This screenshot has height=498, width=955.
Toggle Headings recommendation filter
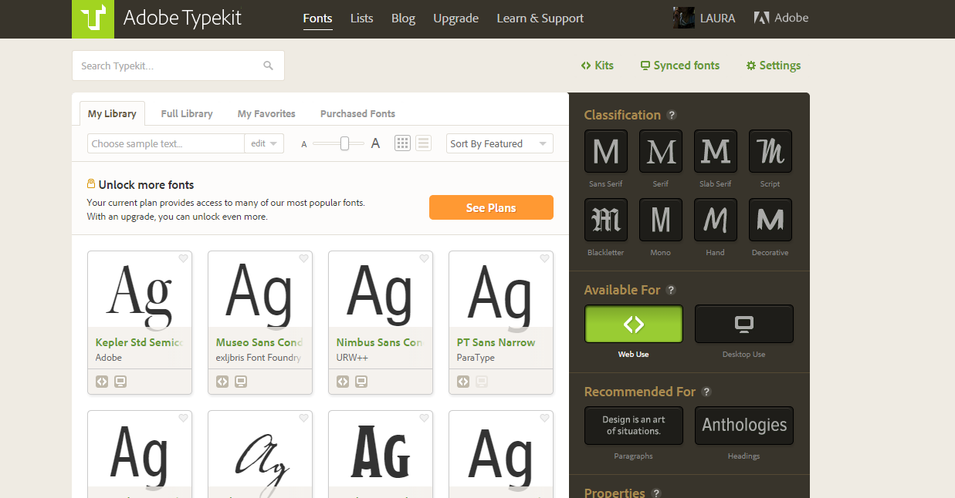[x=744, y=426]
